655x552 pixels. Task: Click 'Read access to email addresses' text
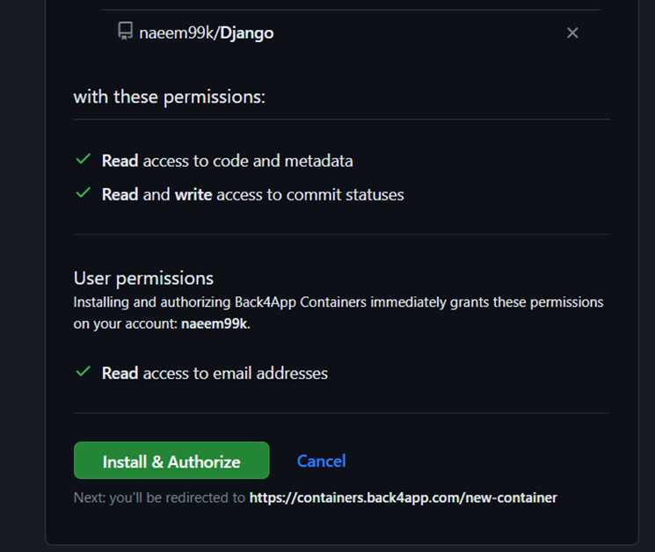[x=215, y=373]
